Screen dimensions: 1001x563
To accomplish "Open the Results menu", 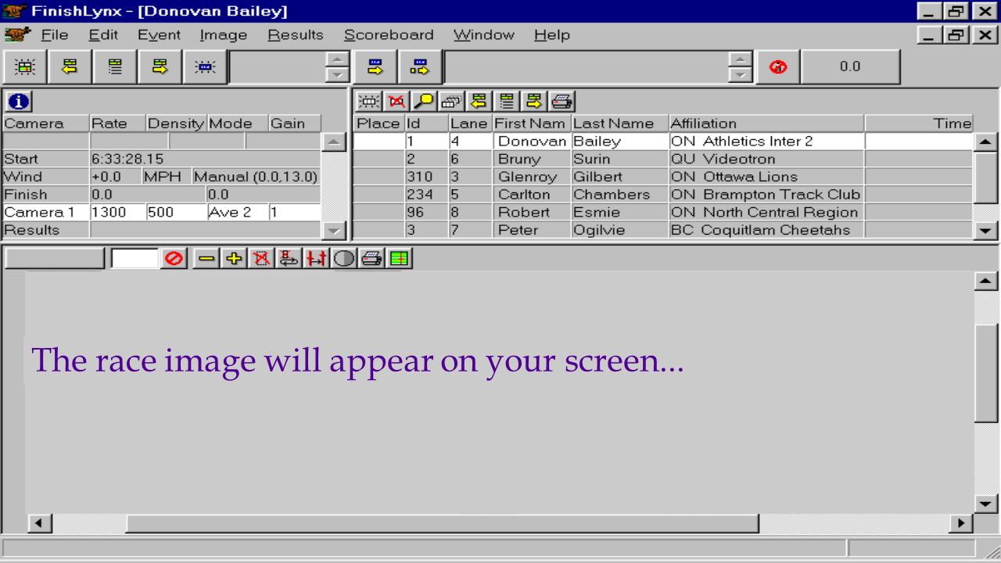I will tap(295, 34).
